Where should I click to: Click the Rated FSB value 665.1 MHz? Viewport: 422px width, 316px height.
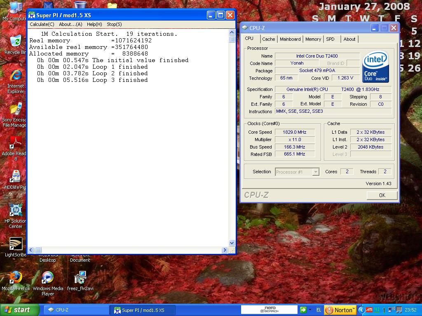[294, 154]
